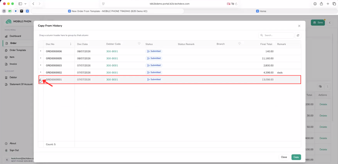Image resolution: width=338 pixels, height=164 pixels.
Task: Toggle the Safari sidebar icon
Action: tap(20, 4)
